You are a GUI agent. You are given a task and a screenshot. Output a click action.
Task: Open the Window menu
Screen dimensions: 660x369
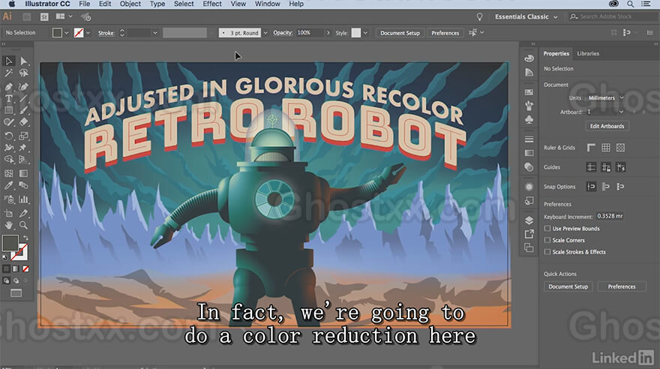click(267, 4)
